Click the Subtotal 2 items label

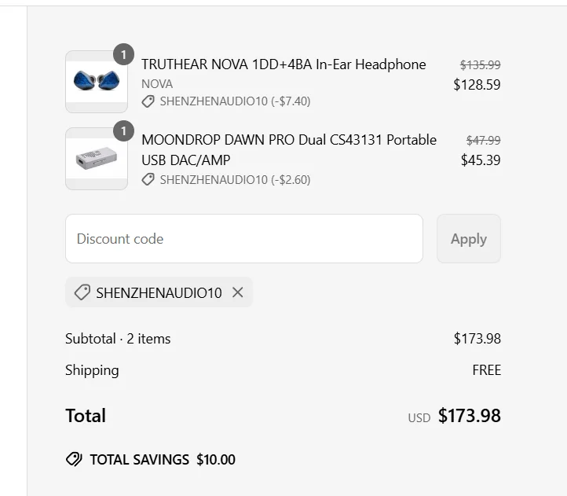(x=118, y=339)
